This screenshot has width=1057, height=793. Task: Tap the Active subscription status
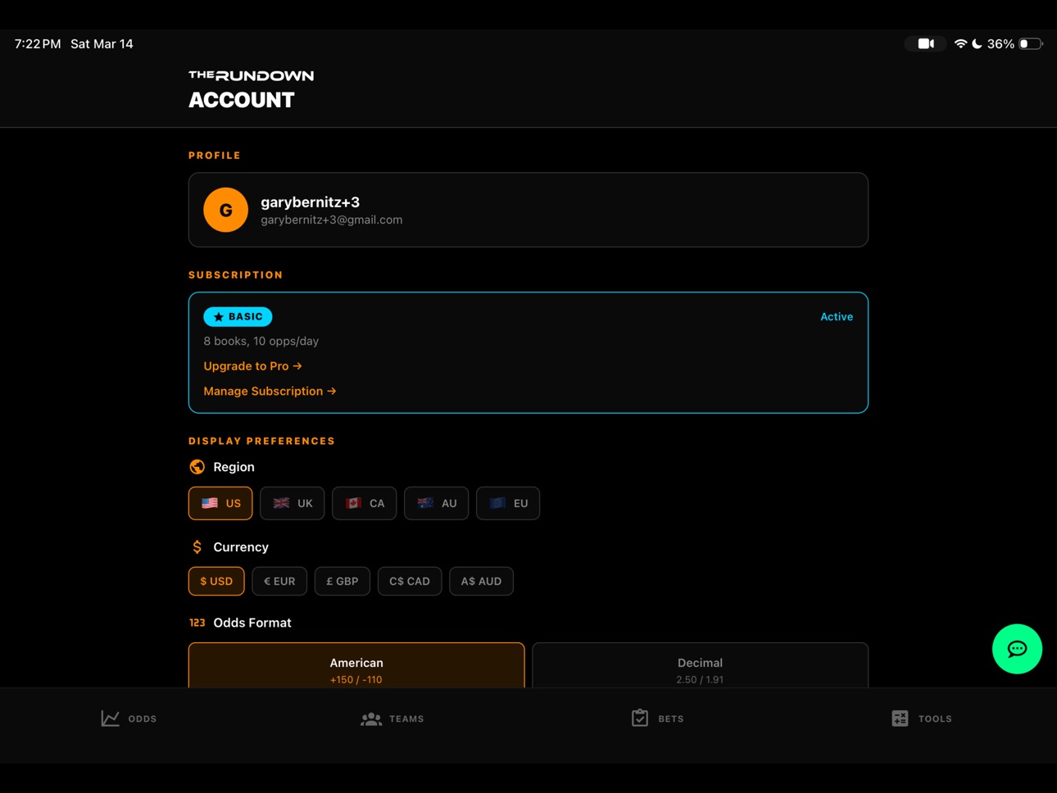point(837,317)
